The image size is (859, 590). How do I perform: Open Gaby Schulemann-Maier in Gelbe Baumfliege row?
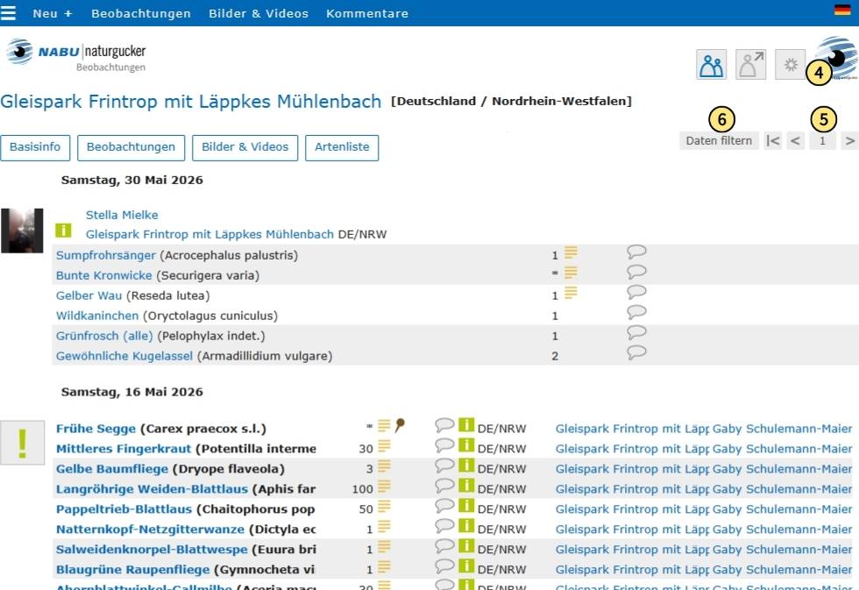click(x=782, y=470)
